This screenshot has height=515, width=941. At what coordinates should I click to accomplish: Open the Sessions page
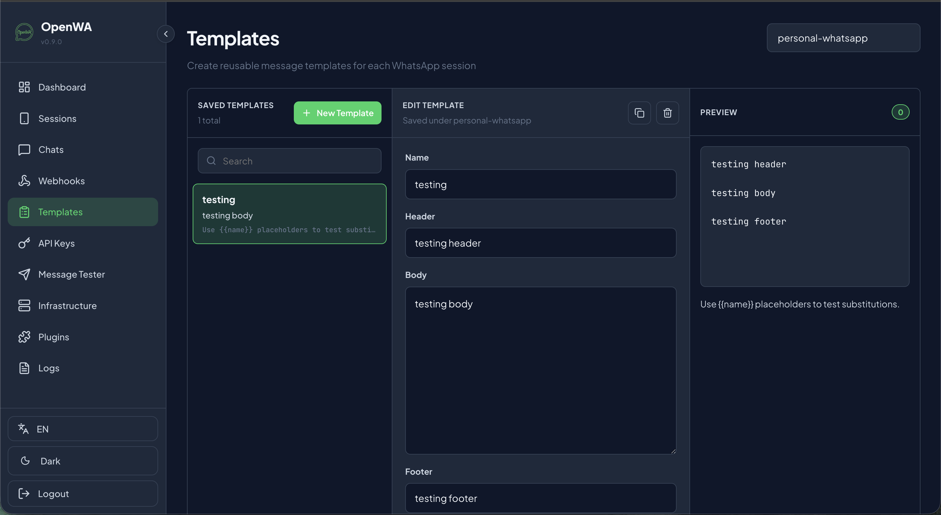coord(83,118)
